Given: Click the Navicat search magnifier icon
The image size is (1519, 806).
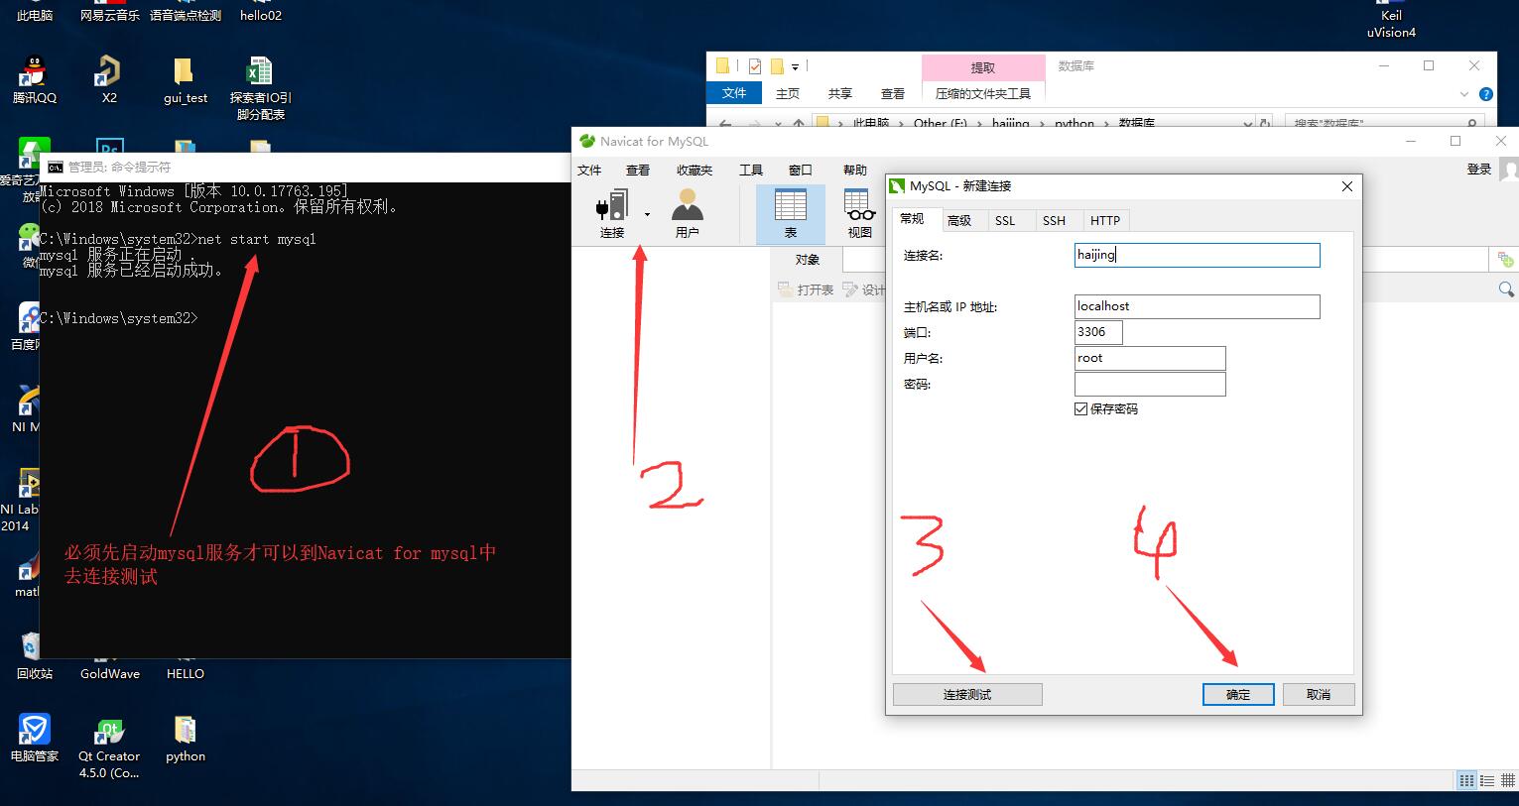Looking at the screenshot, I should pos(1506,289).
